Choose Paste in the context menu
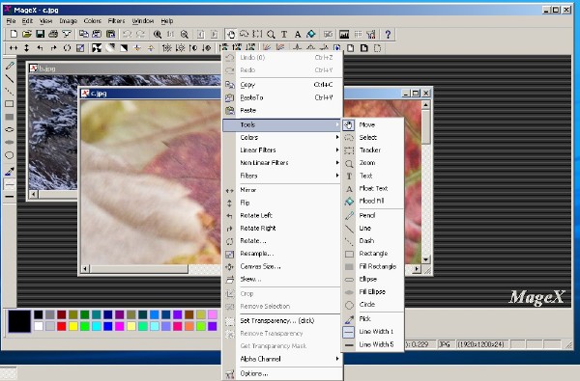The width and height of the screenshot is (580, 381). coord(282,110)
